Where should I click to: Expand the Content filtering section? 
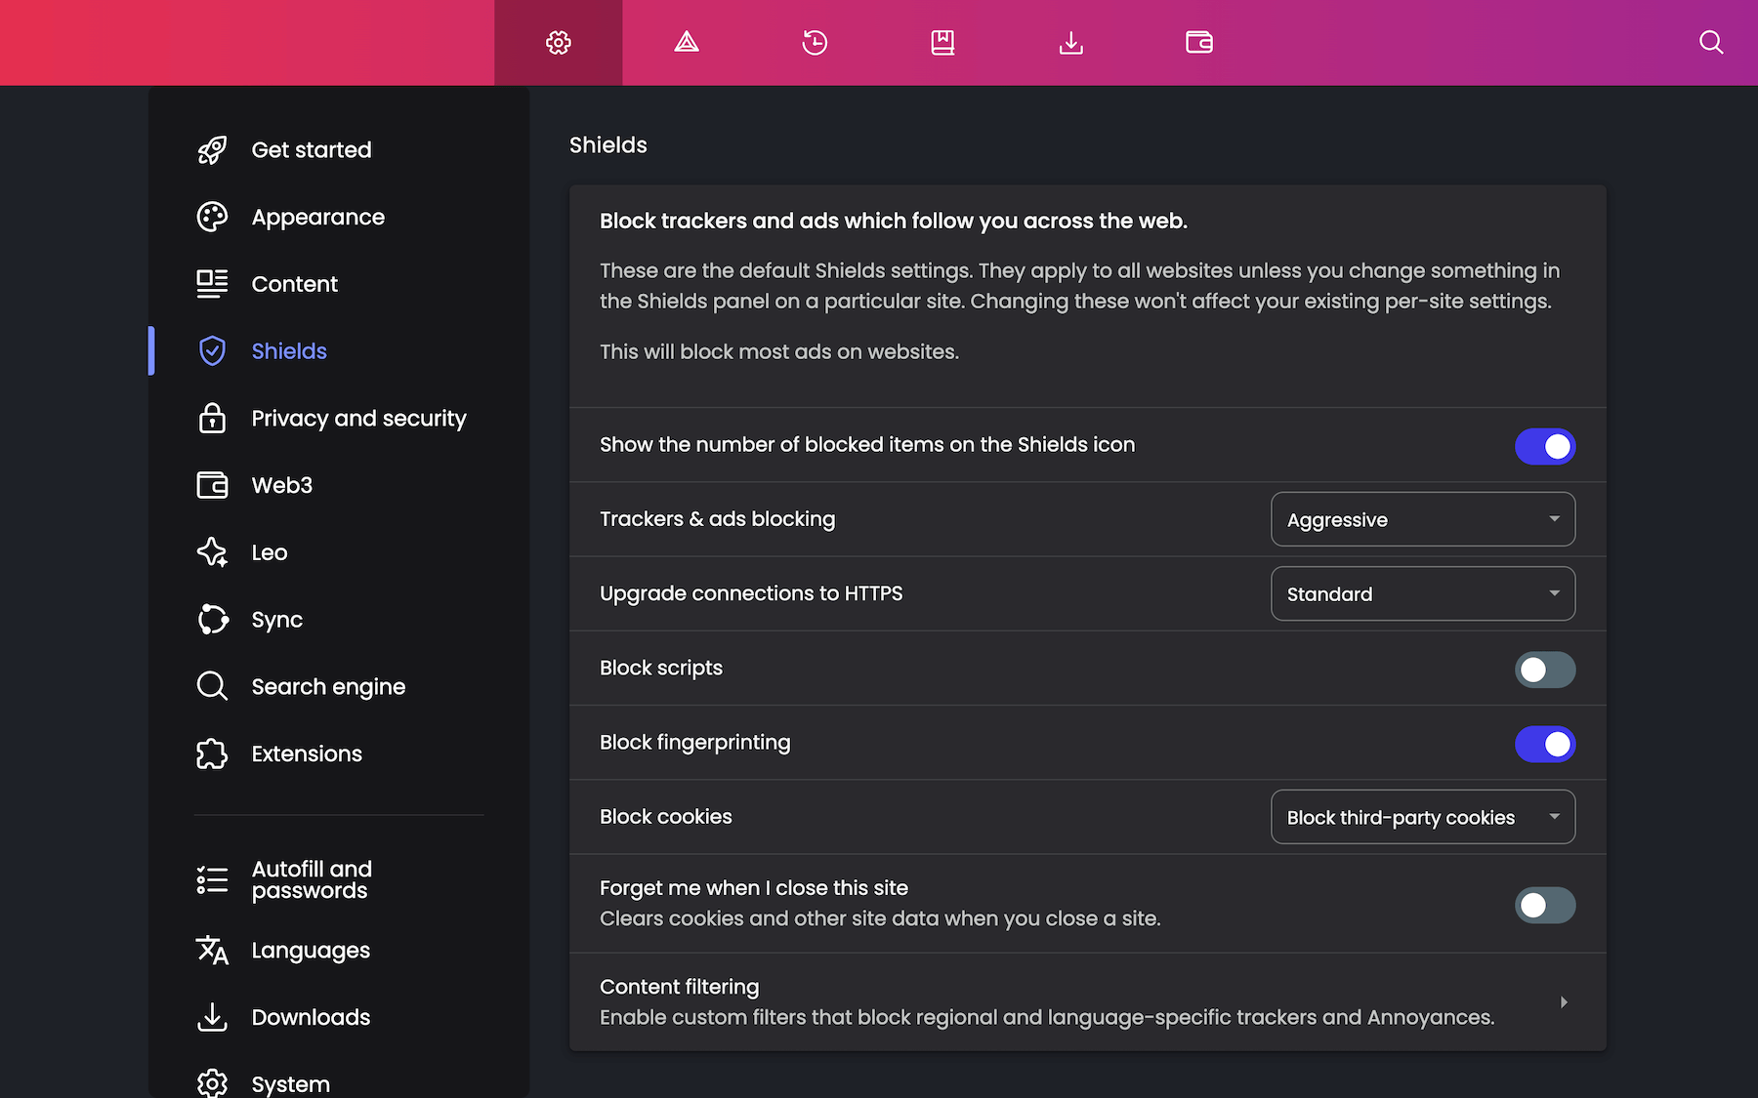pyautogui.click(x=1563, y=1002)
